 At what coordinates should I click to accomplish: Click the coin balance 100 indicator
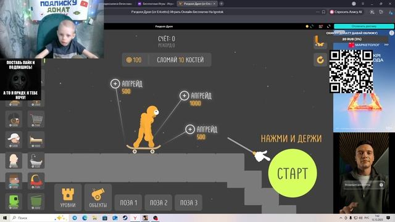click(134, 60)
